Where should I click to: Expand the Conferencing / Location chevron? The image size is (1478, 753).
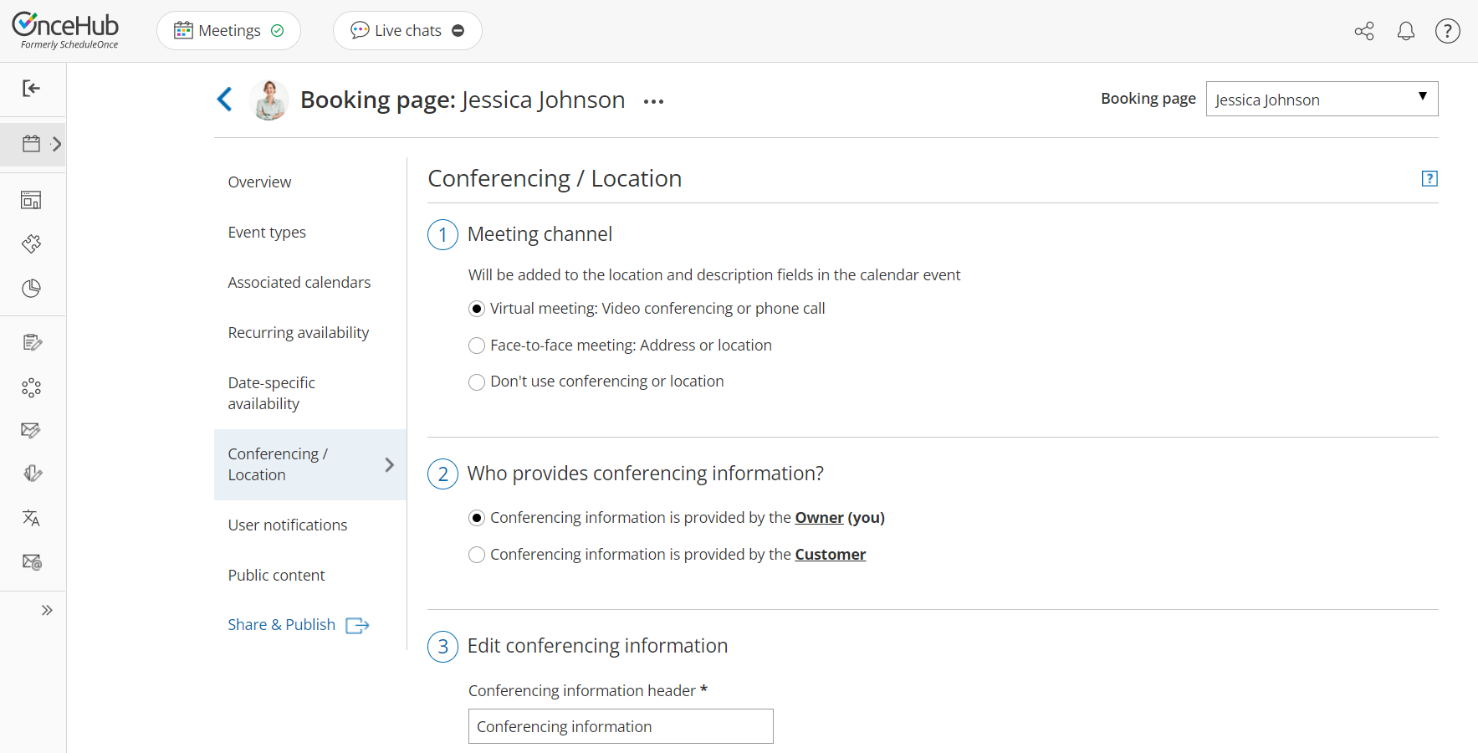click(388, 464)
